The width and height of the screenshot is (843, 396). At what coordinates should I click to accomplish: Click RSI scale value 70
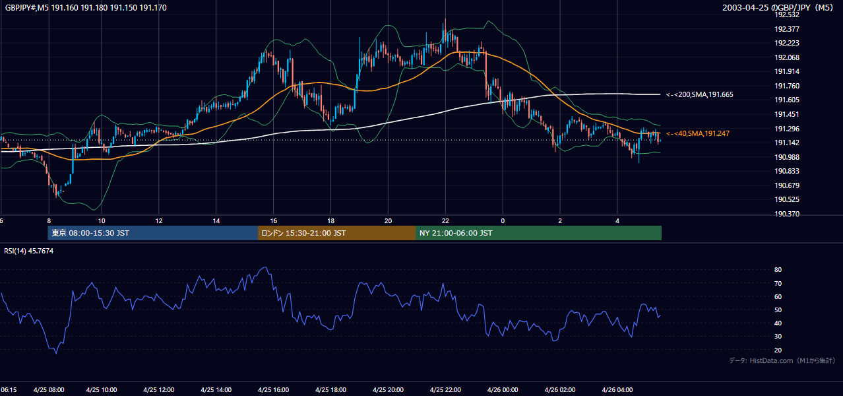coord(778,283)
